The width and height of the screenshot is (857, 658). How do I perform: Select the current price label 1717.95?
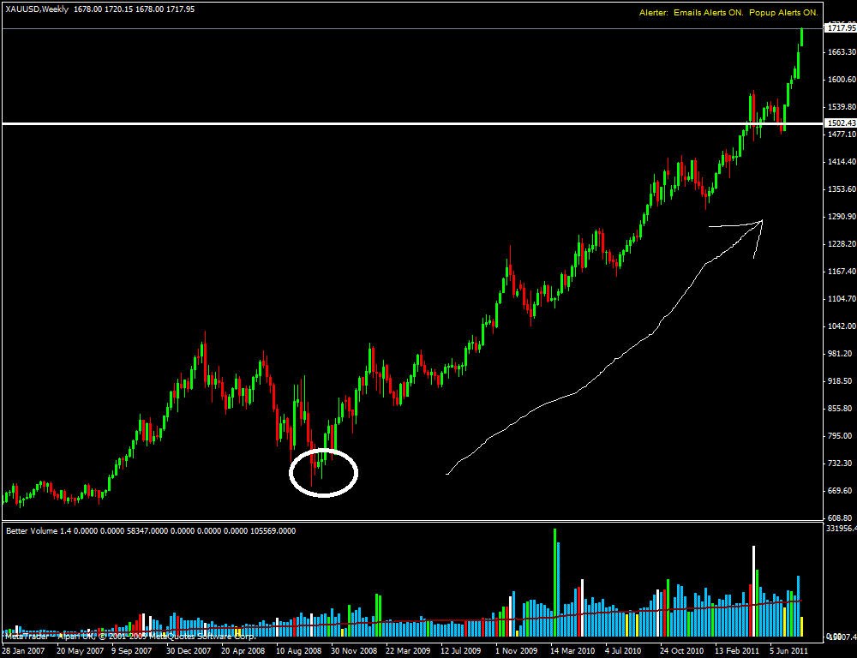pyautogui.click(x=842, y=28)
